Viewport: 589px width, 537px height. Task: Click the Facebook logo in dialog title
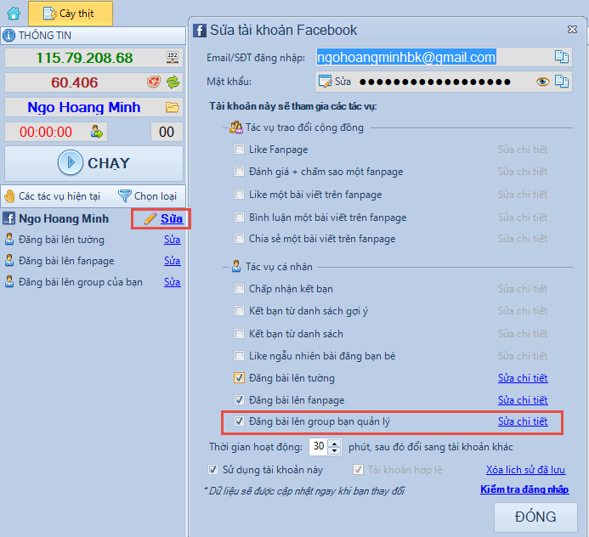[200, 31]
